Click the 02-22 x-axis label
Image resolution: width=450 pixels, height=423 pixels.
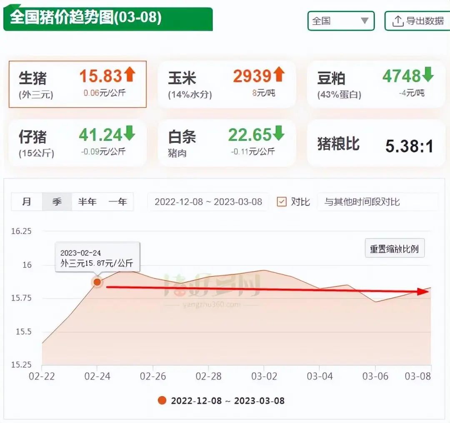point(42,376)
